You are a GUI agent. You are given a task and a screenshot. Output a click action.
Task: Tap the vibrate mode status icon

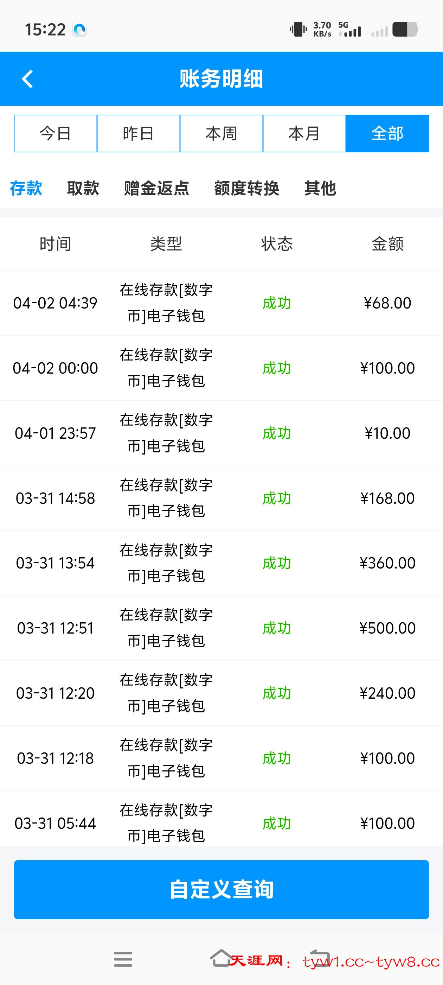tap(298, 30)
